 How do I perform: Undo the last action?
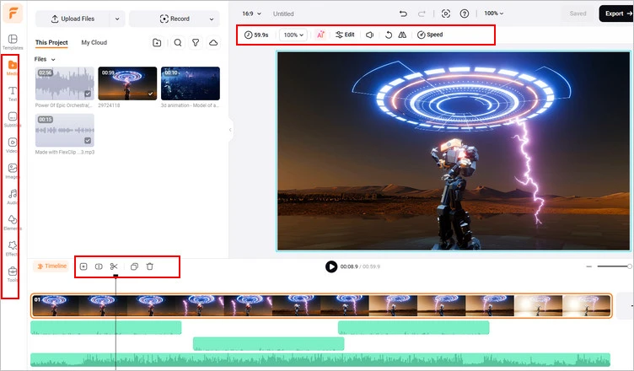pyautogui.click(x=403, y=13)
